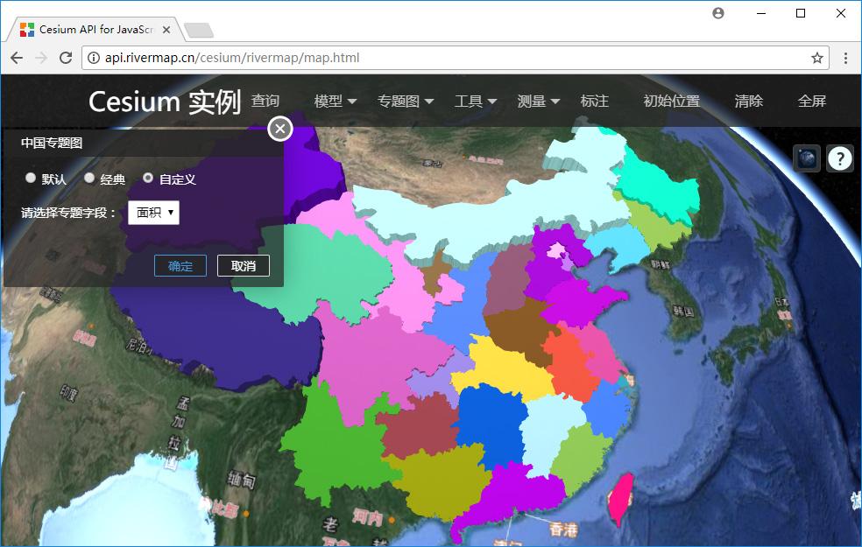Click the browser forward arrow
The height and width of the screenshot is (547, 862).
[41, 58]
